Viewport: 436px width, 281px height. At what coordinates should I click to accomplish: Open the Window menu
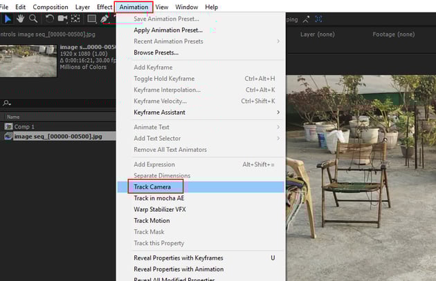(187, 7)
